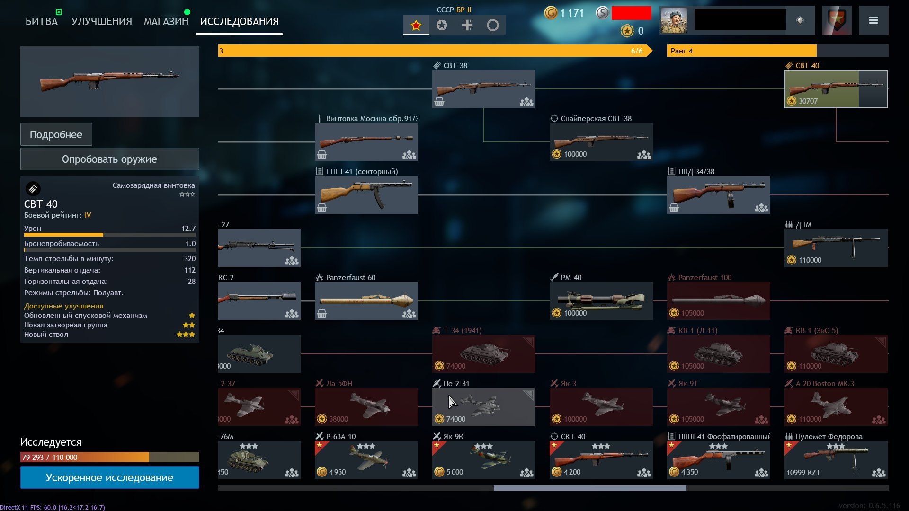Go to the УЛУЧШЕНИЯ tab
This screenshot has width=909, height=511.
[102, 21]
